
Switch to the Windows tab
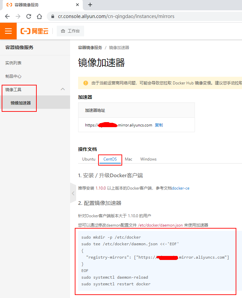[x=149, y=159]
